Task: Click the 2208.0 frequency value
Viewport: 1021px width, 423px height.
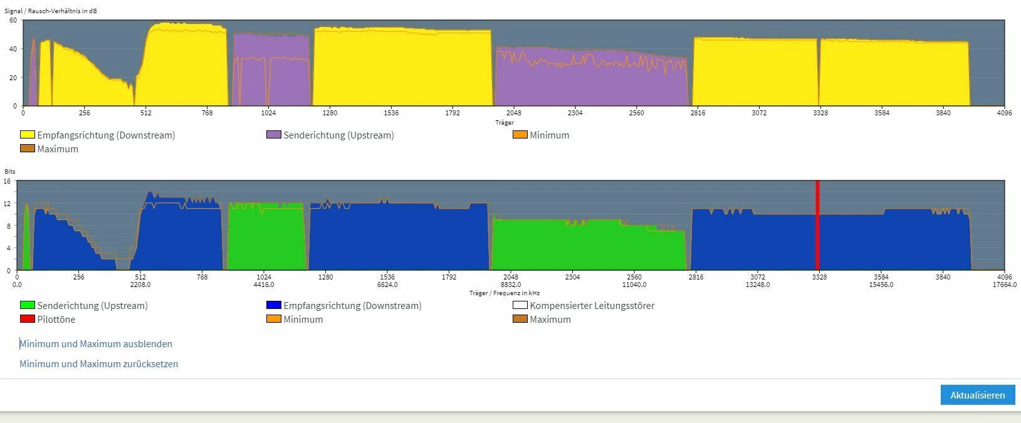Action: 140,285
